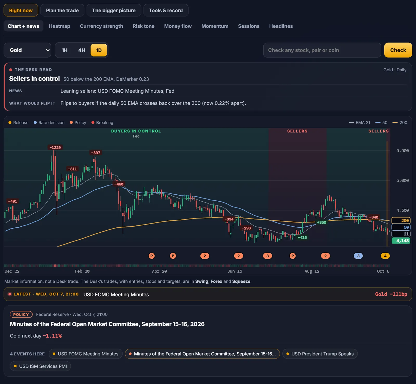Focus the Check any stock search field
The image size is (416, 384).
click(322, 50)
